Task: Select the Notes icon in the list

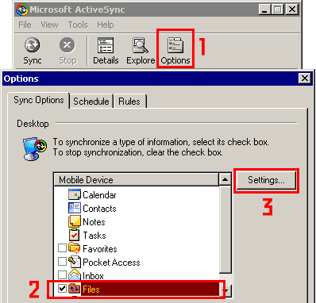Action: 75,221
